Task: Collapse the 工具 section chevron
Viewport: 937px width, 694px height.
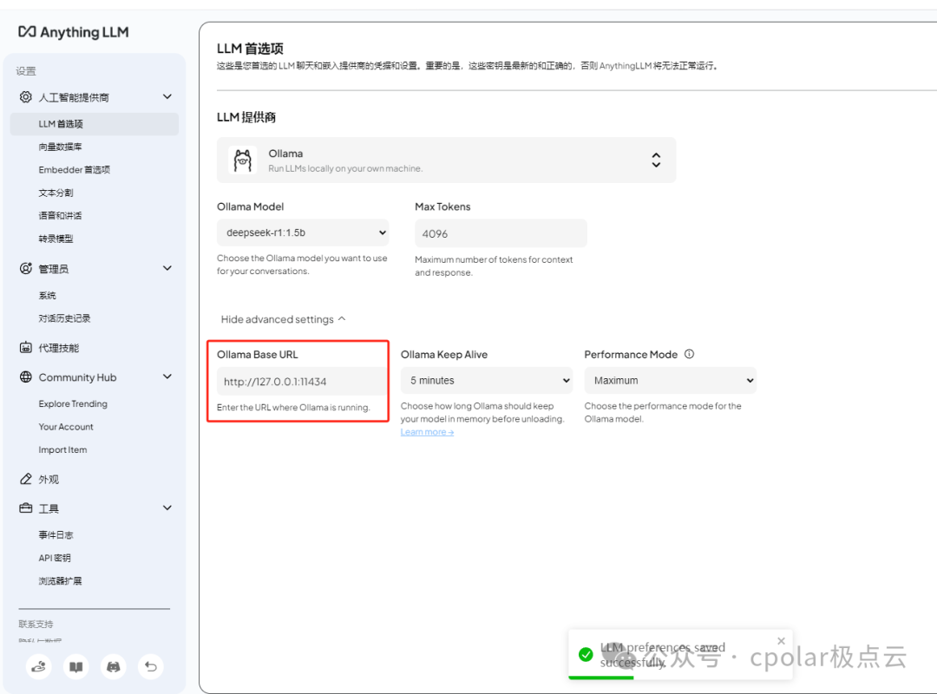Action: (x=167, y=508)
